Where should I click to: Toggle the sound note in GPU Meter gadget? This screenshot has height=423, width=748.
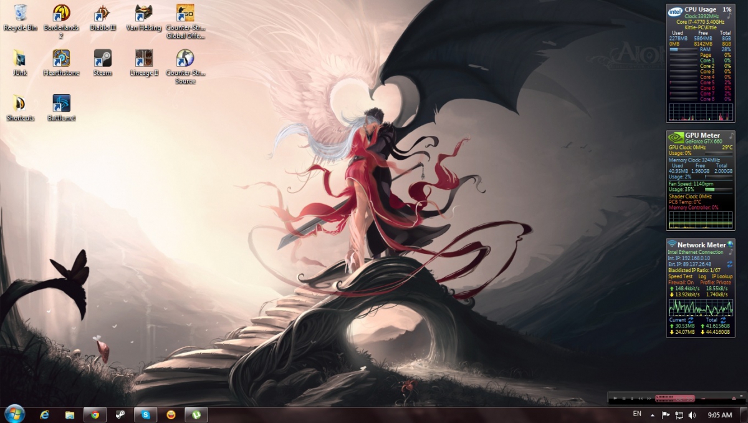731,135
